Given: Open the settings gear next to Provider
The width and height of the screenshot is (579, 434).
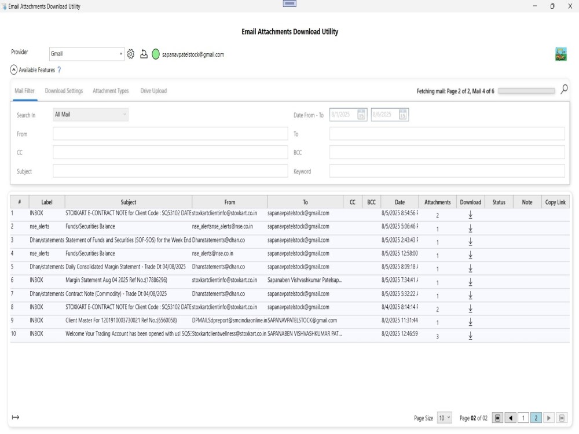Looking at the screenshot, I should coord(131,54).
